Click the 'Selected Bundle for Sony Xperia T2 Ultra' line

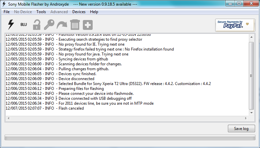click(108, 84)
